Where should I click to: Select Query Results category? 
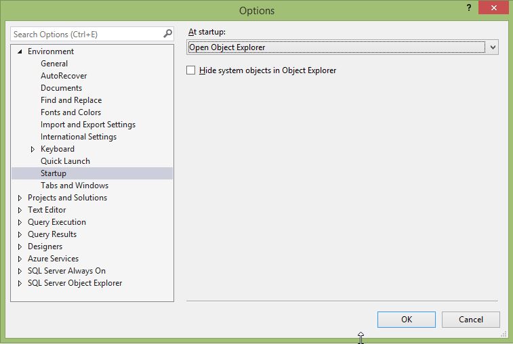click(52, 234)
